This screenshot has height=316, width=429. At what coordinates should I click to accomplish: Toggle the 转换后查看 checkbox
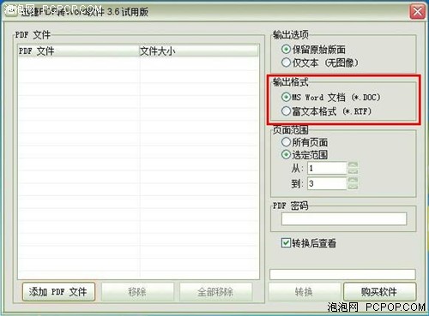click(286, 243)
